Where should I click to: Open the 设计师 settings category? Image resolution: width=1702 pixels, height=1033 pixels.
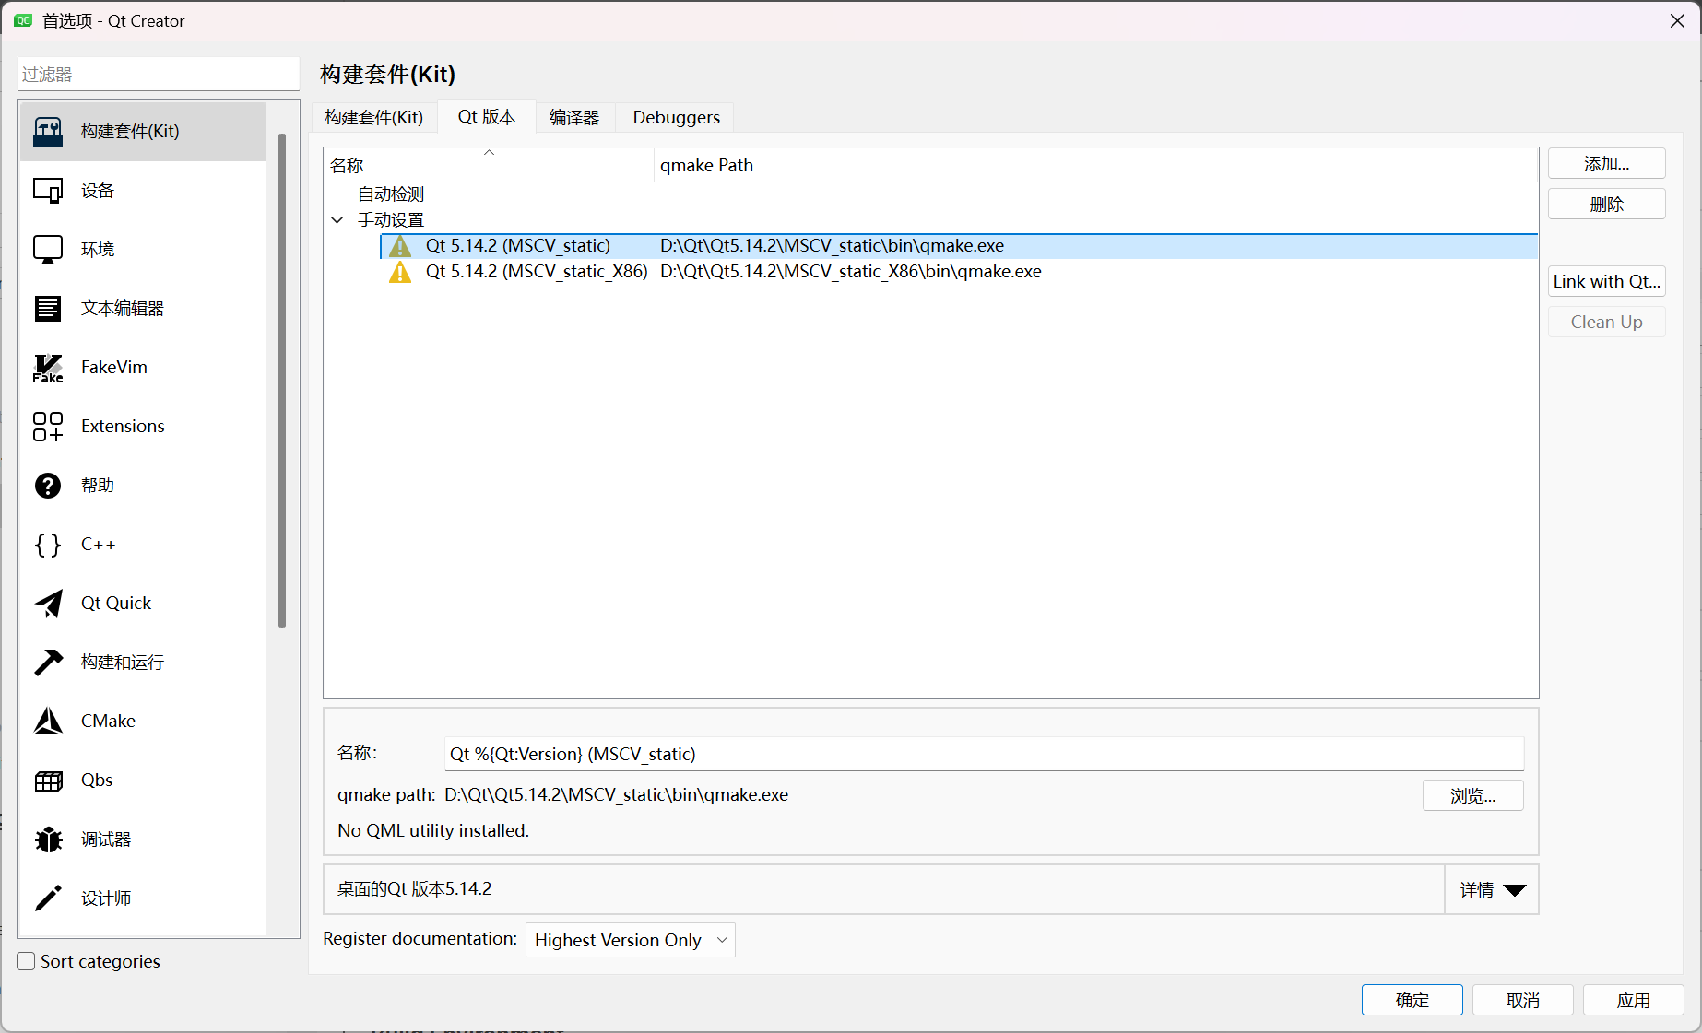click(143, 898)
